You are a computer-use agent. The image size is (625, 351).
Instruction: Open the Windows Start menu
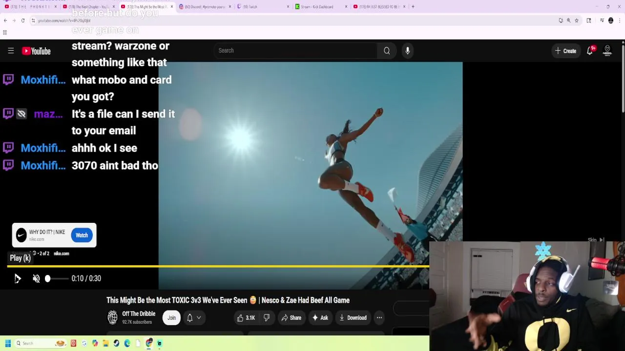8,343
